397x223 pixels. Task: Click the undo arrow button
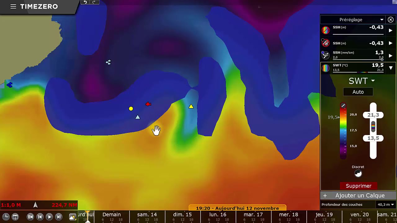pos(85,2)
